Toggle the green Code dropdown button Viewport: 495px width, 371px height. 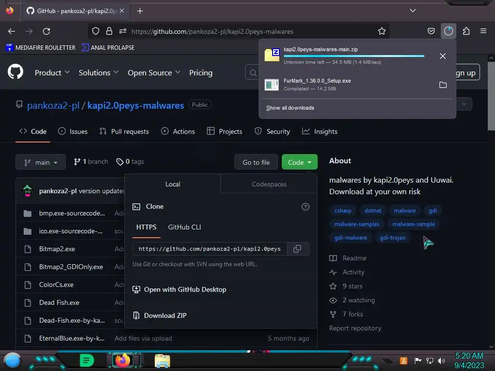(x=299, y=162)
